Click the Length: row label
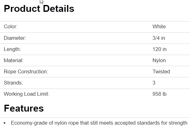The width and height of the screenshot is (190, 133). (12, 49)
